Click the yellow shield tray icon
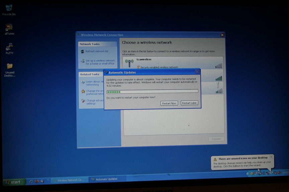This screenshot has width=289, height=192. [x=252, y=173]
